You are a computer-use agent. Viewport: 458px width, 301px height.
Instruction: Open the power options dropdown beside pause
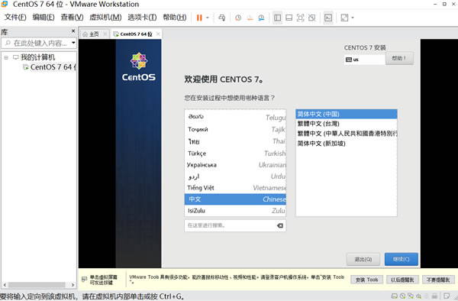pyautogui.click(x=208, y=18)
